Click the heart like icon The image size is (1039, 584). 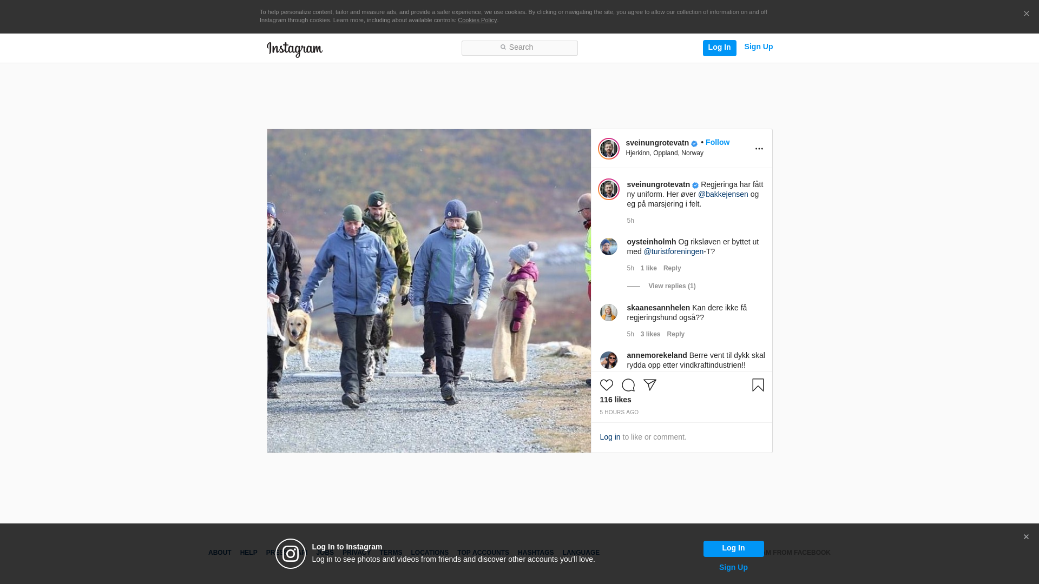point(606,385)
